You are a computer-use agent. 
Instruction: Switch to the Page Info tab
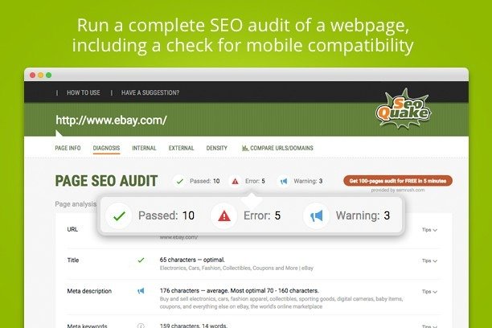click(68, 148)
